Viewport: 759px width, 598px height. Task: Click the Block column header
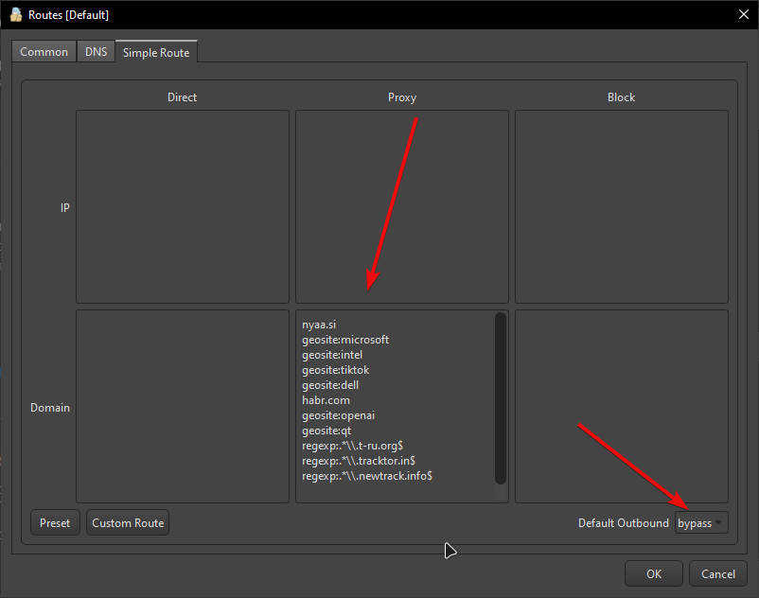pos(621,97)
